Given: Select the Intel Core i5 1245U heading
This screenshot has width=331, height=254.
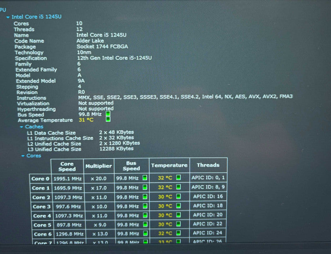Looking at the screenshot, I should click(36, 17).
